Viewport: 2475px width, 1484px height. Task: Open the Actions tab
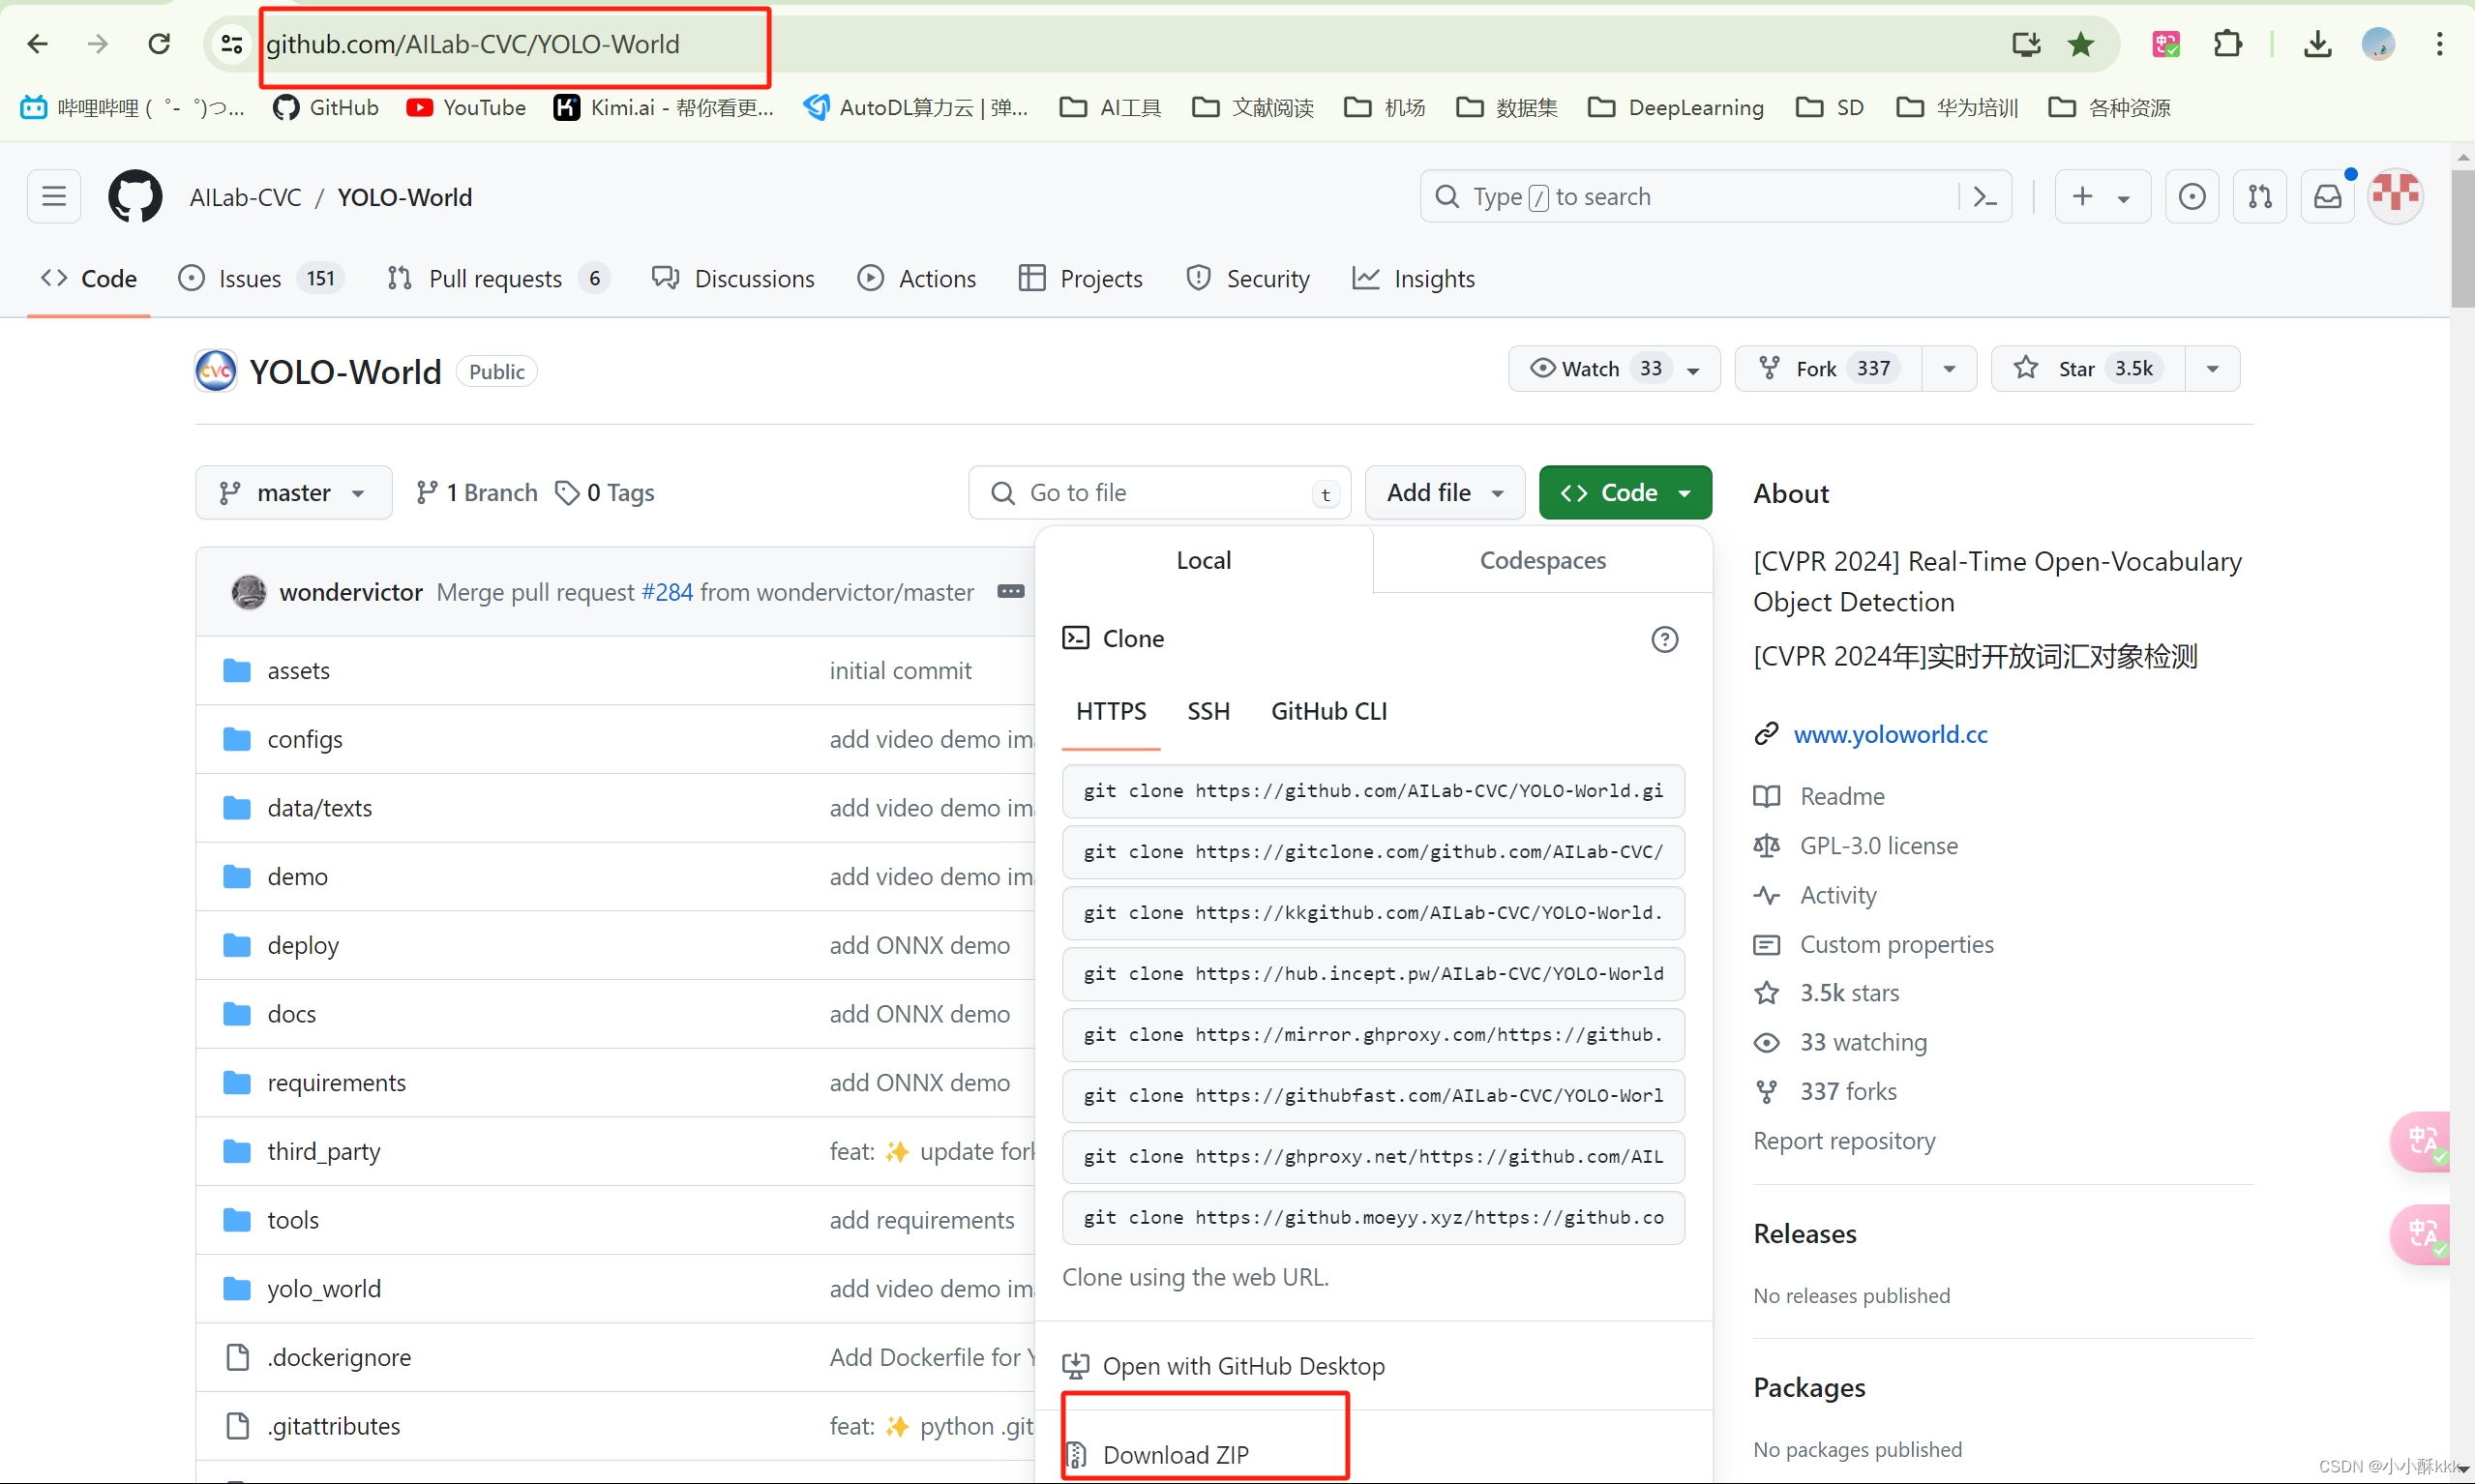click(x=917, y=278)
